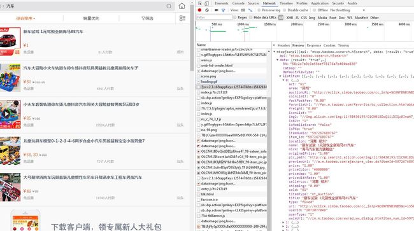Viewport: 414px width, 231px height.
Task: Filter requests by XHR type
Action: (x=290, y=17)
